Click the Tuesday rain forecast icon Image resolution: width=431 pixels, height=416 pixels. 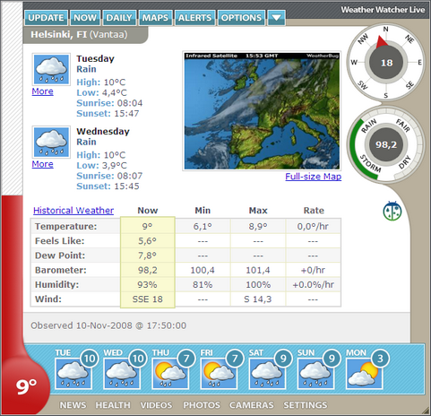point(51,69)
